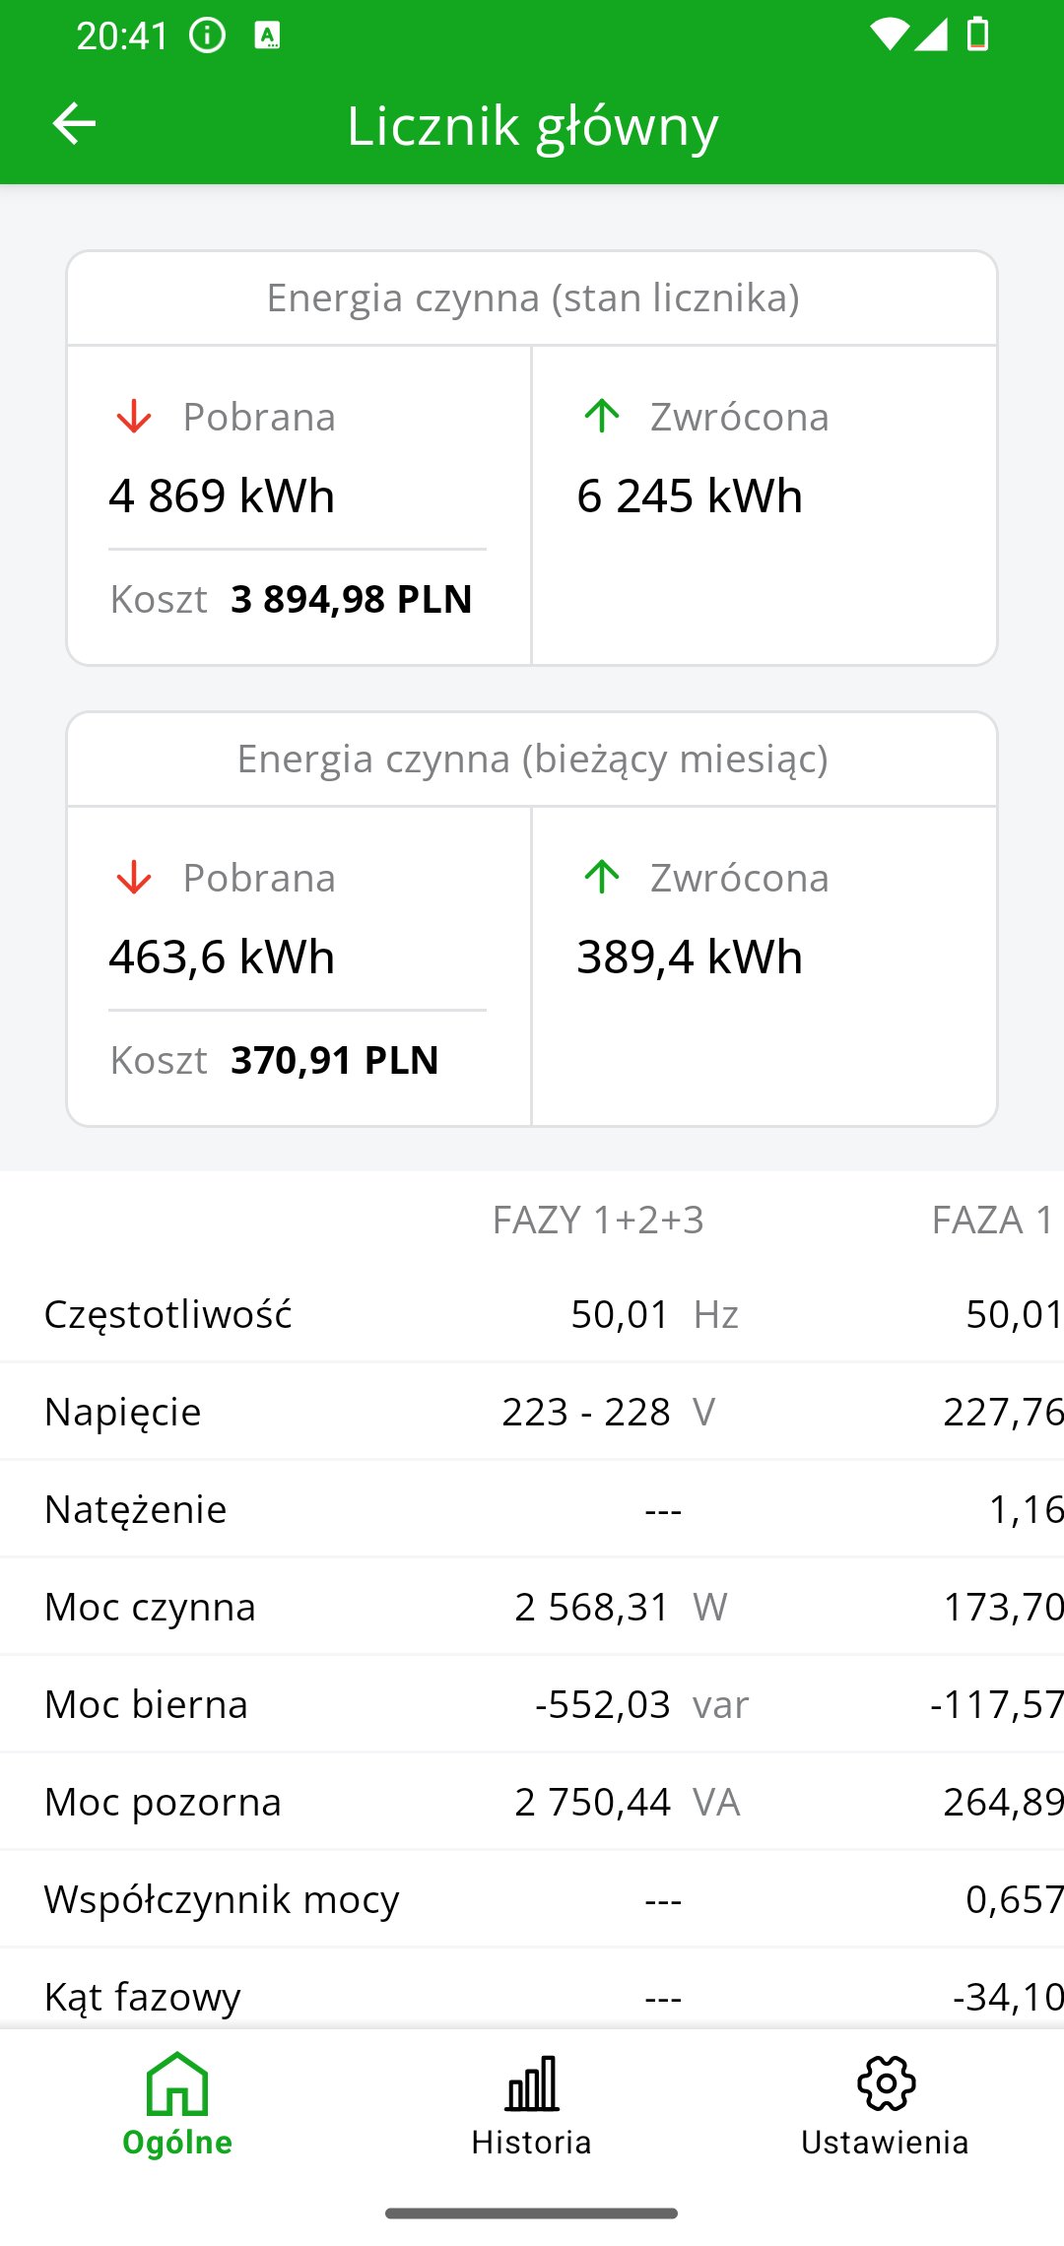The image size is (1064, 2246).
Task: Tap green up arrow in stan licznika
Action: pyautogui.click(x=602, y=416)
